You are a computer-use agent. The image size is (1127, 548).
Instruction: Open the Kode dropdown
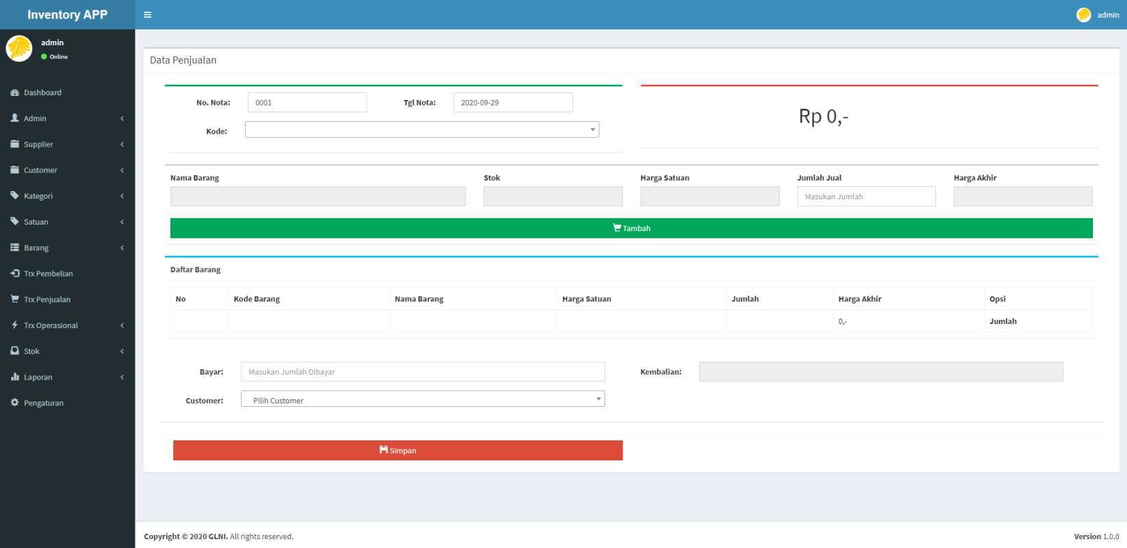click(x=422, y=129)
